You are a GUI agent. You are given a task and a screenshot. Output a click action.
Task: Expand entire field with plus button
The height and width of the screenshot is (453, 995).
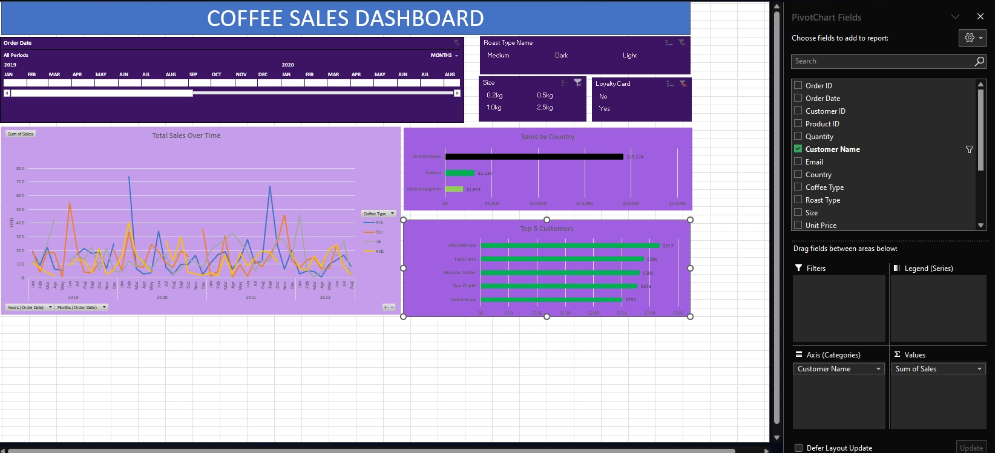click(x=385, y=307)
